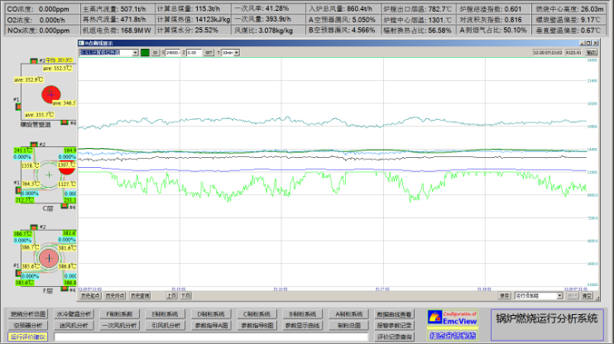Go to next page with 下页
This screenshot has width=614, height=344.
point(185,295)
